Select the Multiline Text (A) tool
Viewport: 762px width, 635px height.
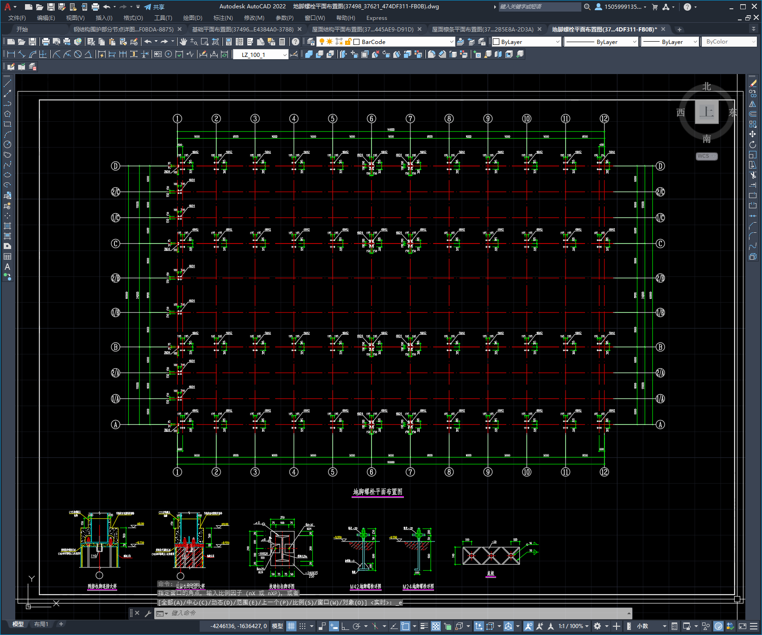(x=7, y=267)
